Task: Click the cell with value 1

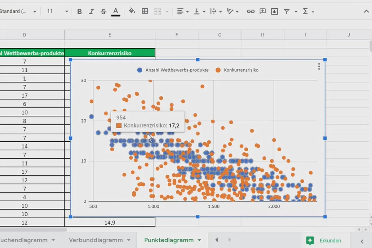Action: [x=24, y=78]
